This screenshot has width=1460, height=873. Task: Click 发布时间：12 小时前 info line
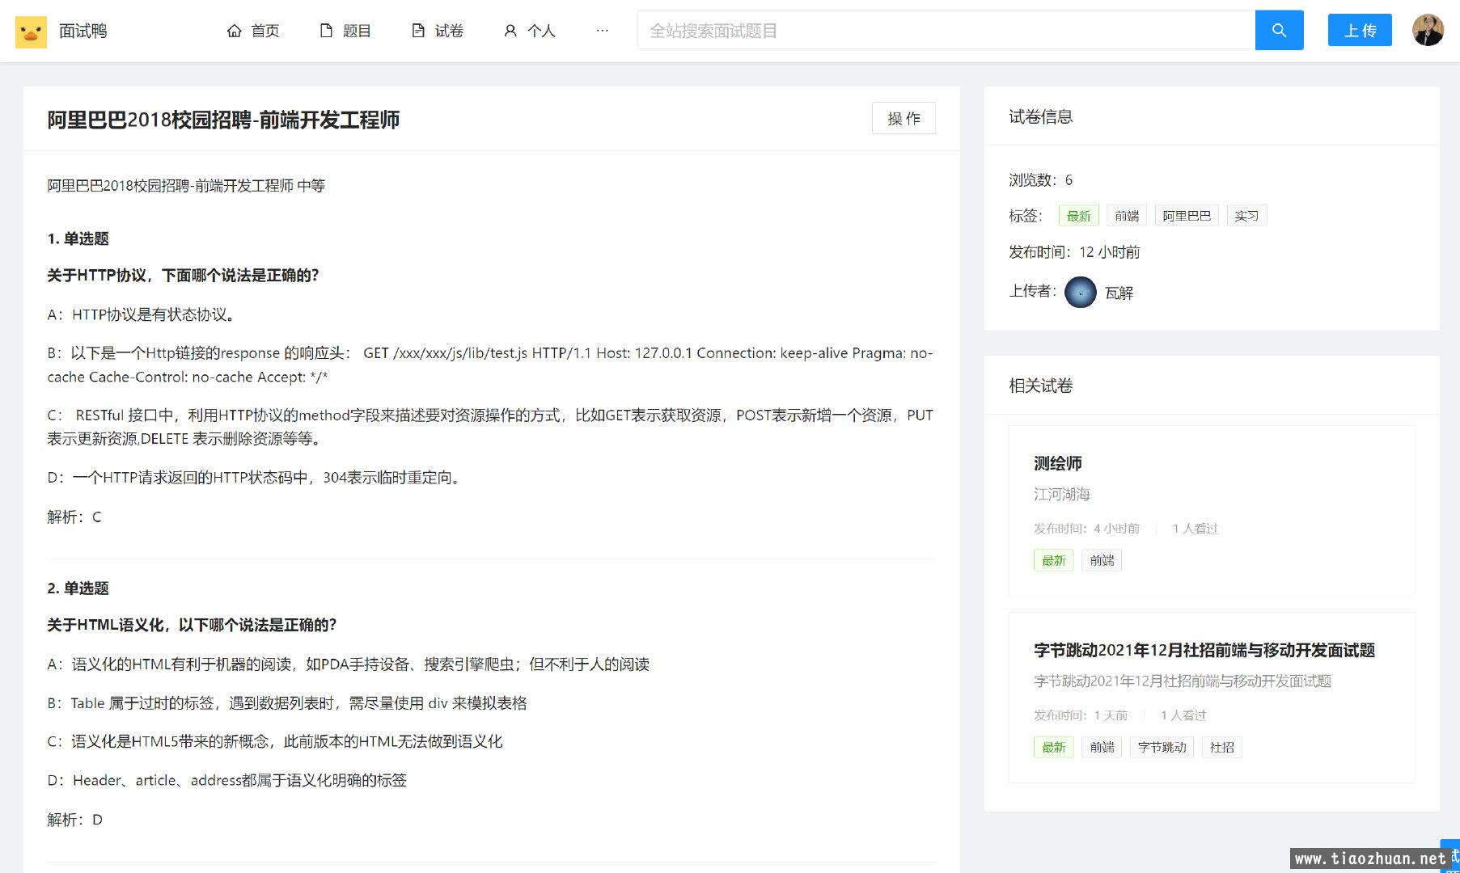(x=1074, y=252)
